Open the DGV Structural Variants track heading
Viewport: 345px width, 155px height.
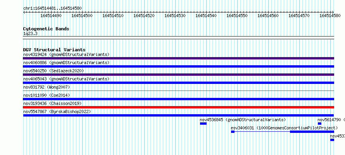(x=54, y=50)
